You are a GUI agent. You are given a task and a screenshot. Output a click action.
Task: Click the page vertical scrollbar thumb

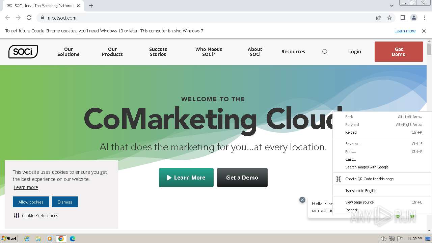[429, 49]
